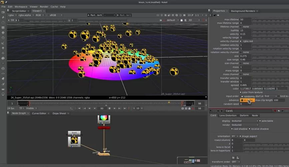Screen dimensions: 289x167
Task: Switch to the Script Editor tab
Action: [19, 11]
